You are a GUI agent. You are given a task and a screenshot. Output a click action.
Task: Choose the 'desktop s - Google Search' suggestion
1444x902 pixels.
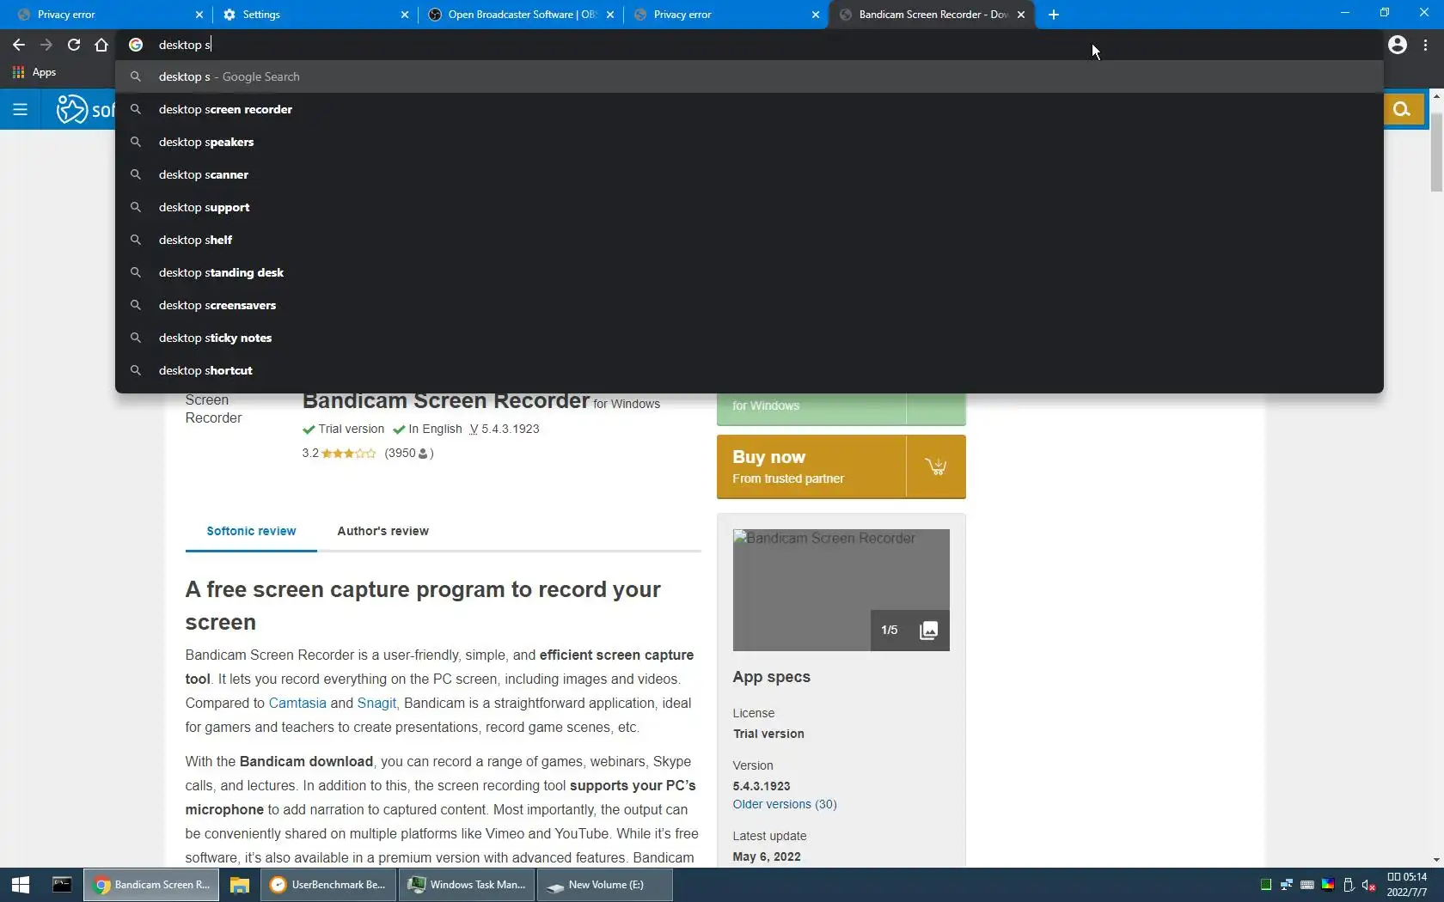tap(750, 76)
